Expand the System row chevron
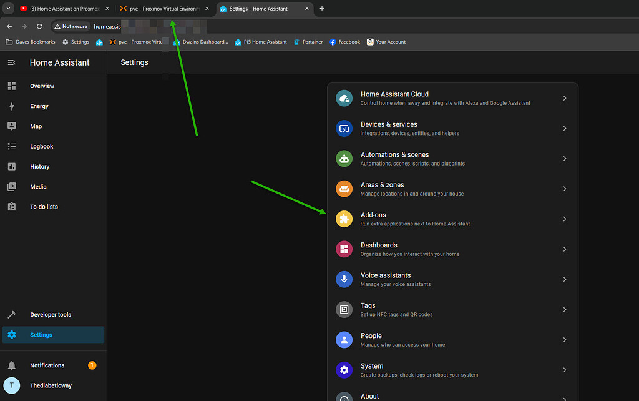Image resolution: width=639 pixels, height=401 pixels. [565, 370]
